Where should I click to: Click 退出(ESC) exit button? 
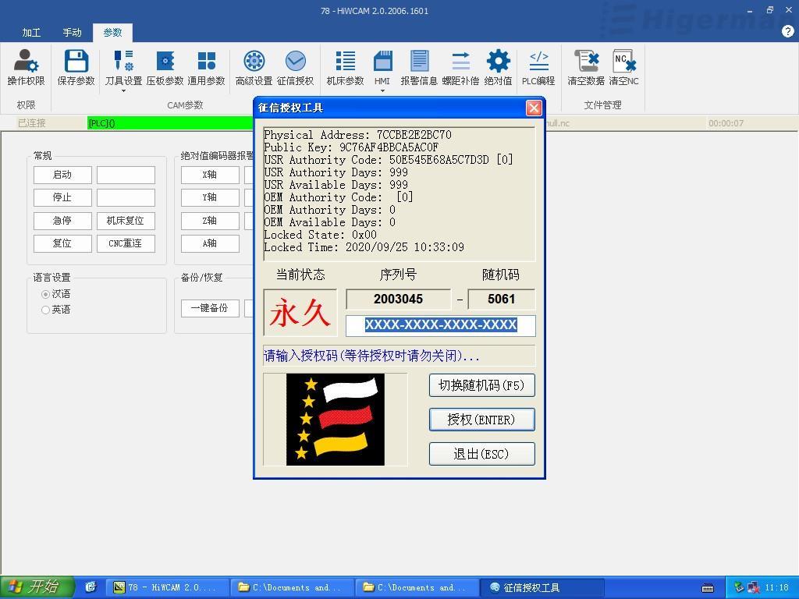coord(481,454)
